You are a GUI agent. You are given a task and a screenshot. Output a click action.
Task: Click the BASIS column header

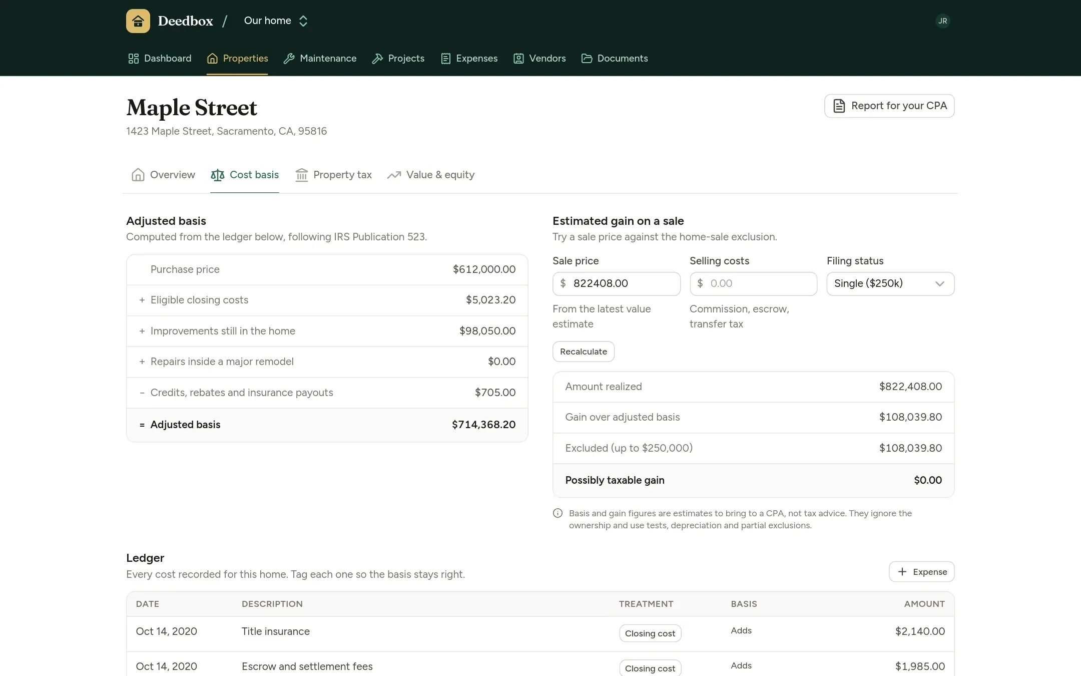click(x=744, y=604)
